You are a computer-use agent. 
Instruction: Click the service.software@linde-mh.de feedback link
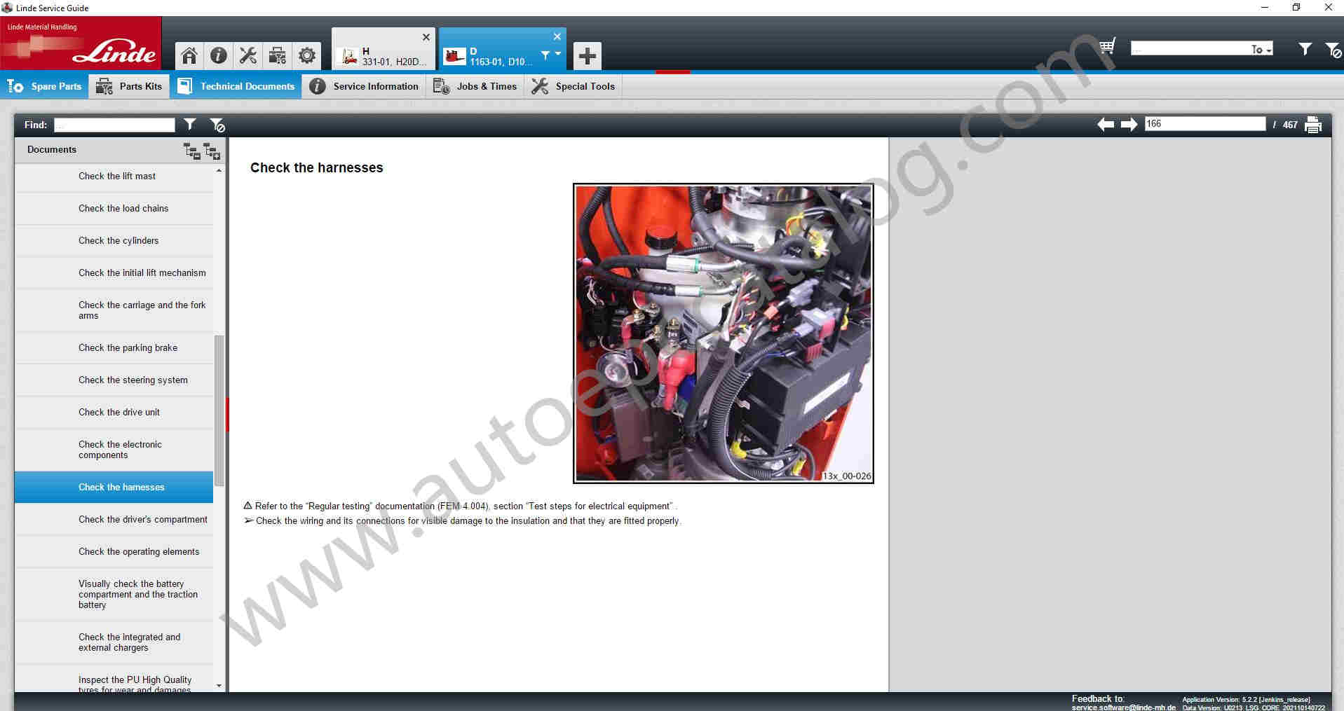pos(1123,707)
